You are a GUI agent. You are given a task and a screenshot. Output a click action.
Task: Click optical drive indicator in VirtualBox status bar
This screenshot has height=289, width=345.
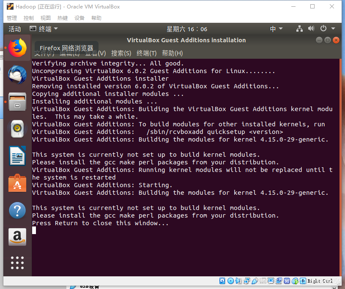(230, 281)
